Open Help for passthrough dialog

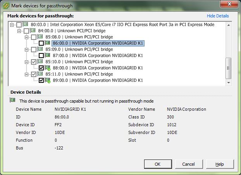click(220, 164)
